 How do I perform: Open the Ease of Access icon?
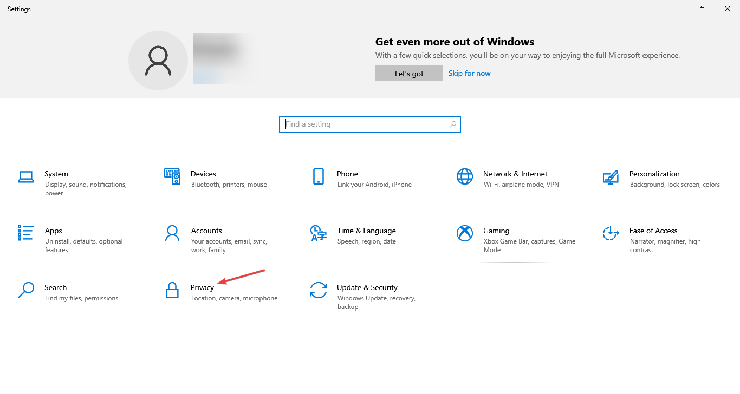pos(611,233)
